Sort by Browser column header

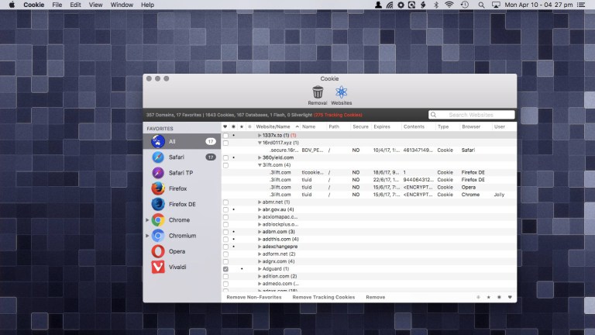click(x=476, y=126)
